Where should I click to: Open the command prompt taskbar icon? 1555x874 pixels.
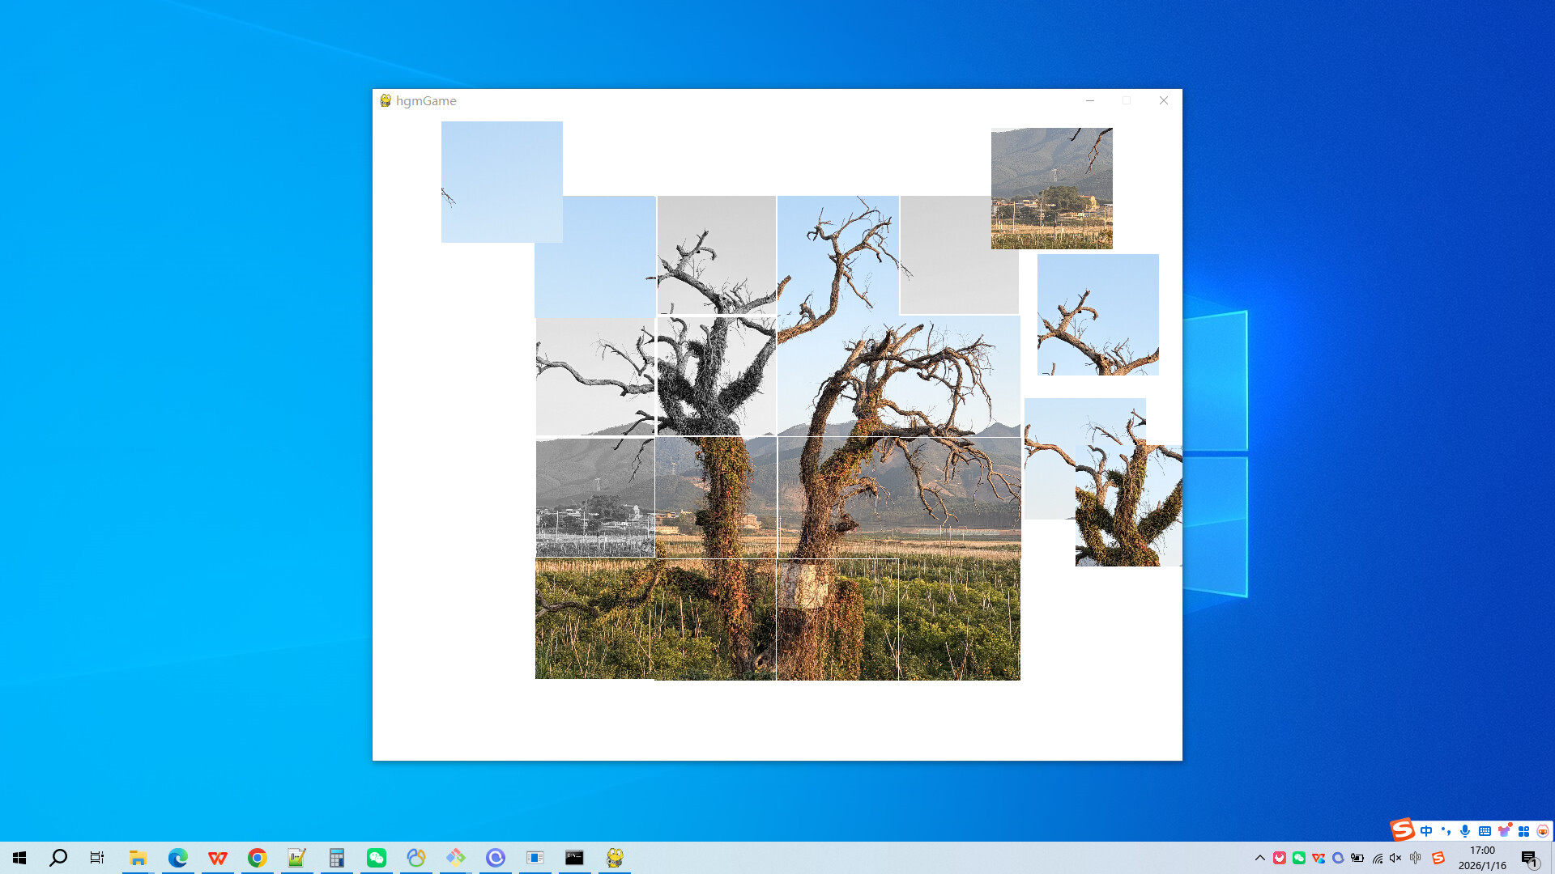[x=575, y=859]
